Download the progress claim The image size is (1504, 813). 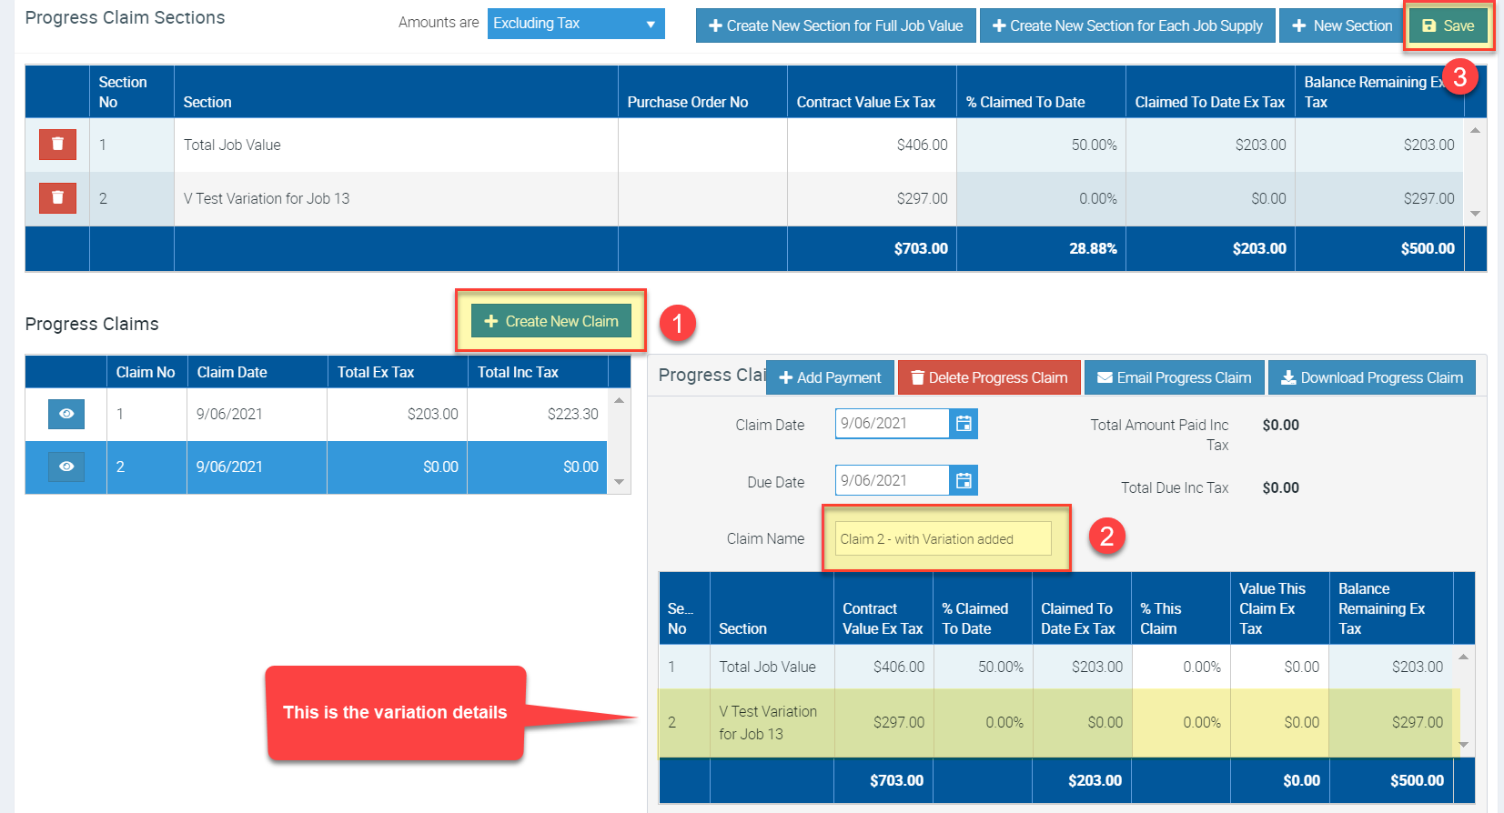coord(1372,377)
